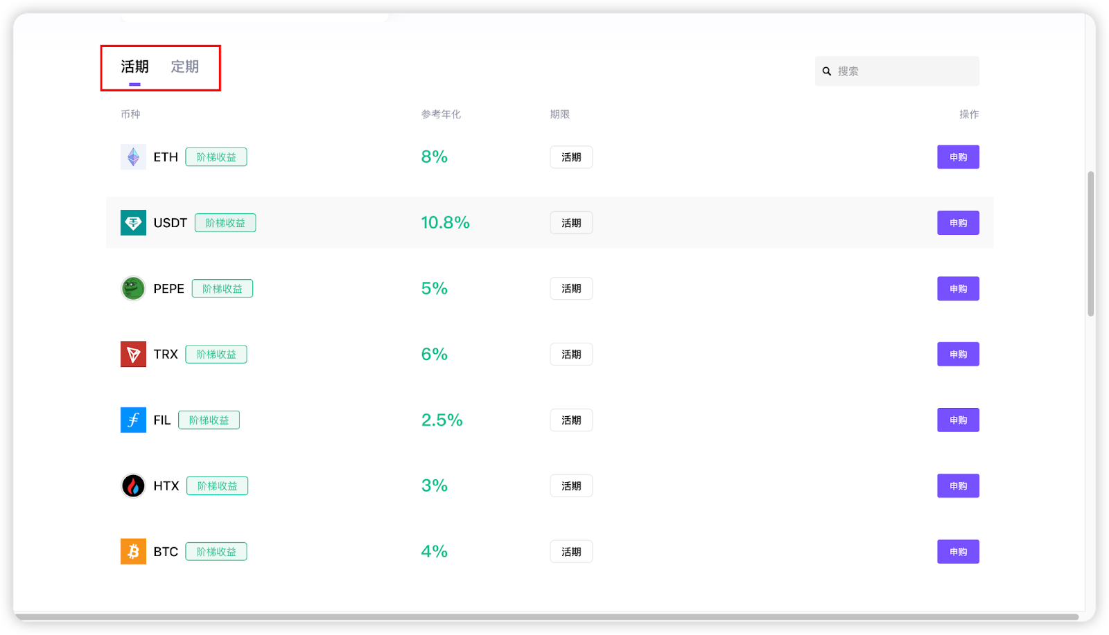
Task: Click the search magnifier icon
Action: click(x=827, y=71)
